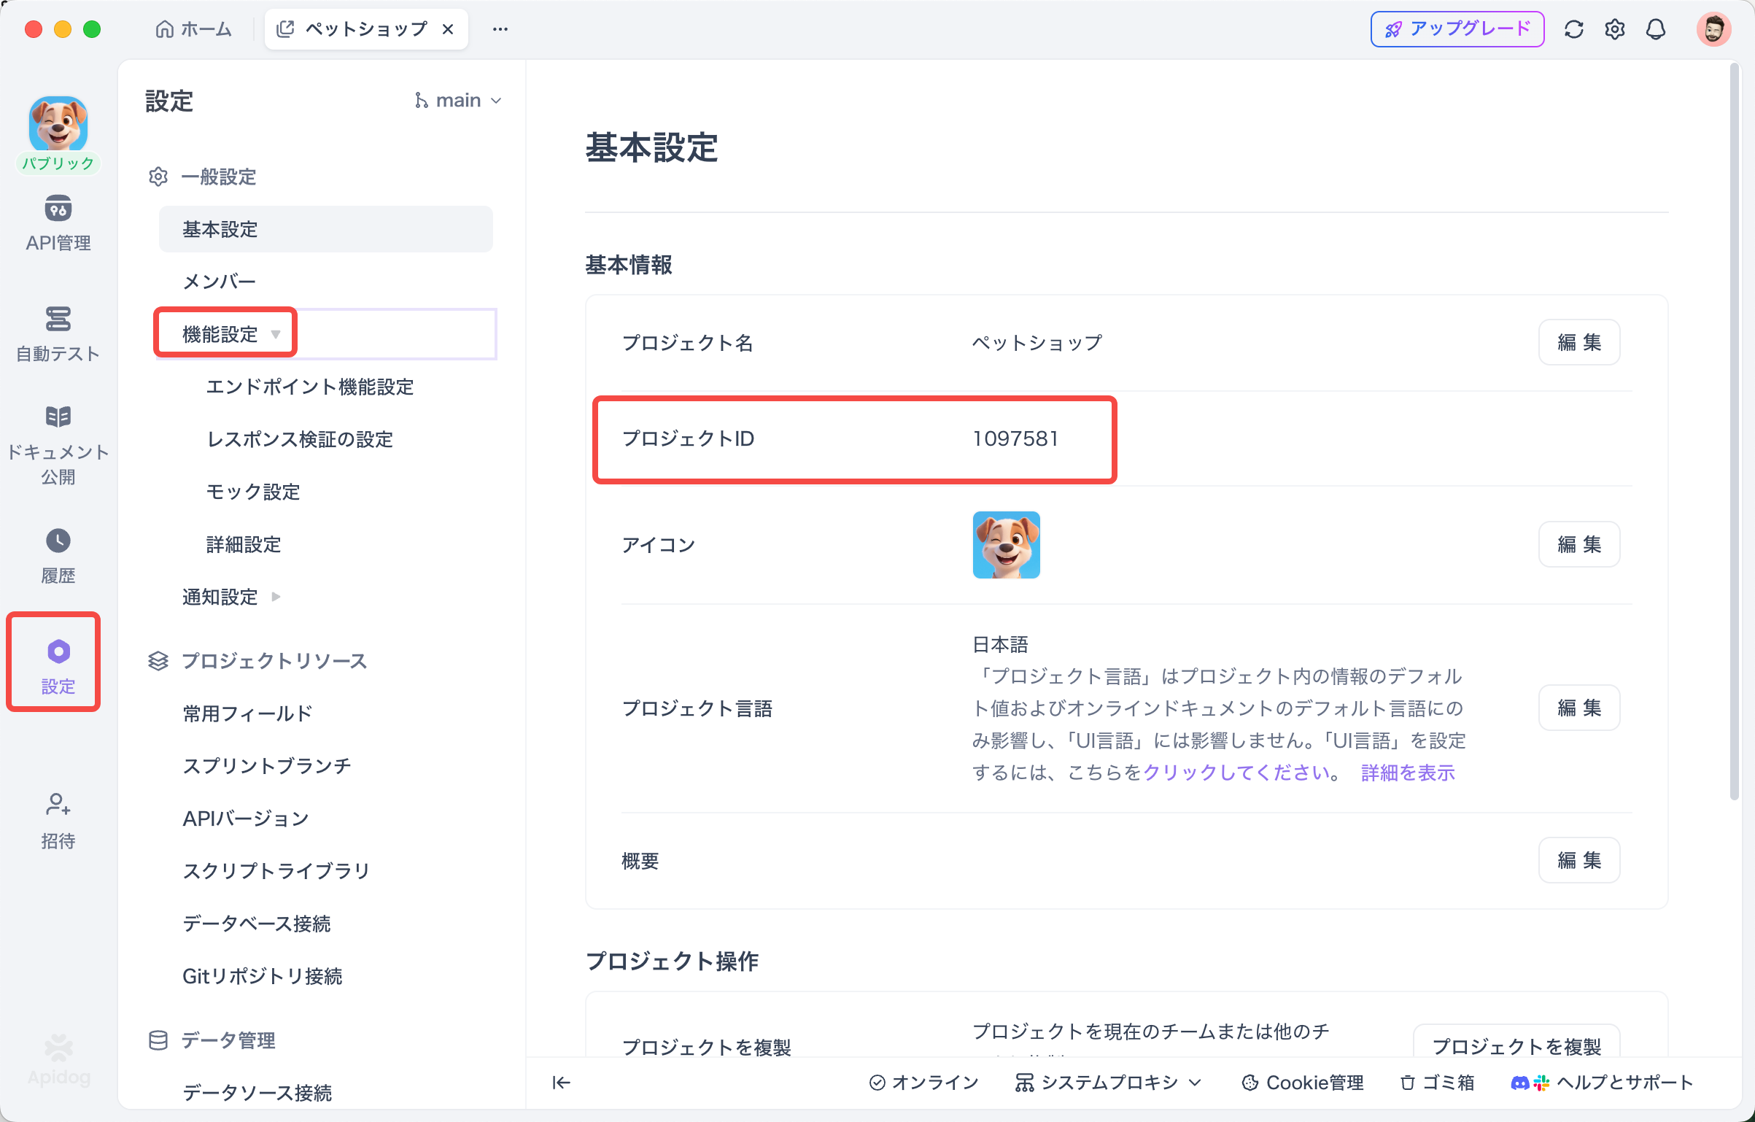Image resolution: width=1755 pixels, height=1122 pixels.
Task: Open the main branch dropdown
Action: pos(458,100)
